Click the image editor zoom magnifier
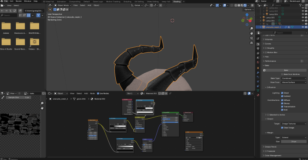Image resolution: width=308 pixels, height=160 pixels. point(42,103)
